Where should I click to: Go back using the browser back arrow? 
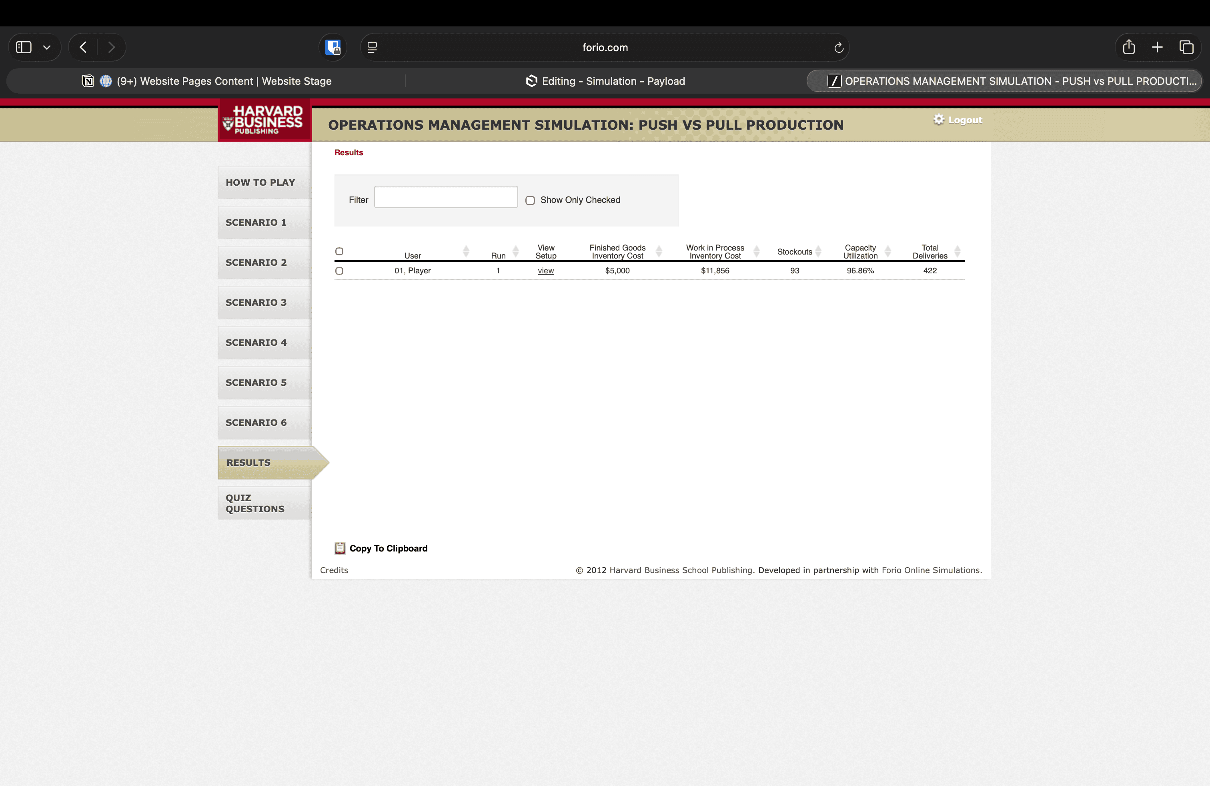(x=83, y=47)
